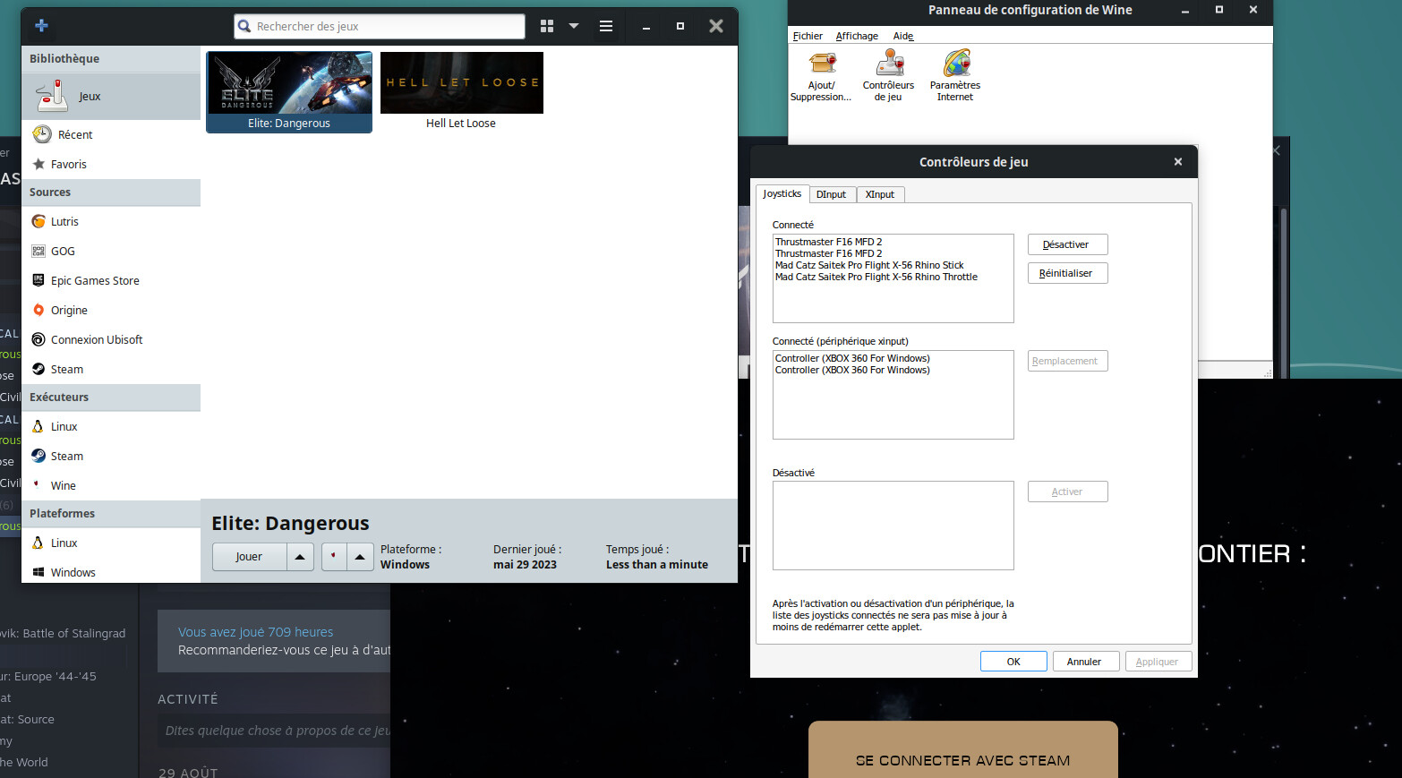Switch to the DInput tab
This screenshot has width=1402, height=778.
pyautogui.click(x=832, y=194)
